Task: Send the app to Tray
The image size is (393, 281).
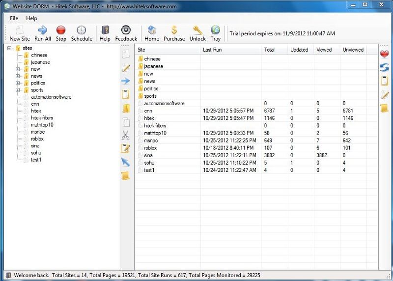Action: 215,33
